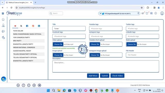Screen dimensions: 165x93
Task: Click the IntelliSense logo
Action: point(14,13)
